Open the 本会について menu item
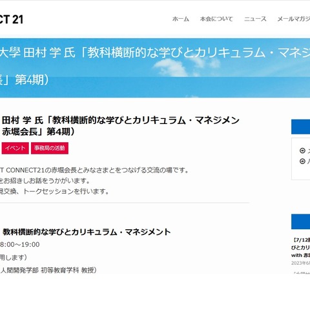Screen dimensions: 310x310 tap(216, 19)
